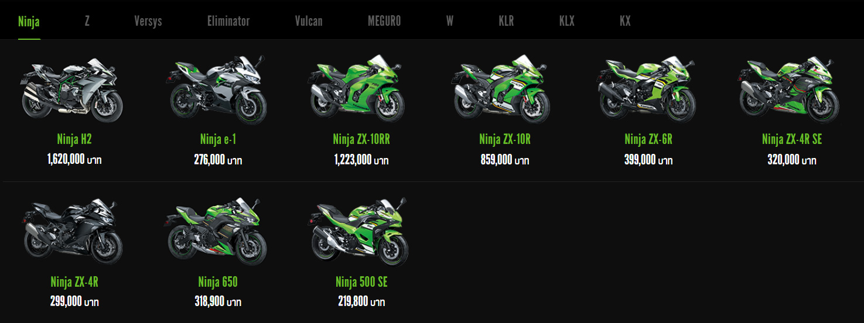Select the Eliminator tab

click(228, 22)
